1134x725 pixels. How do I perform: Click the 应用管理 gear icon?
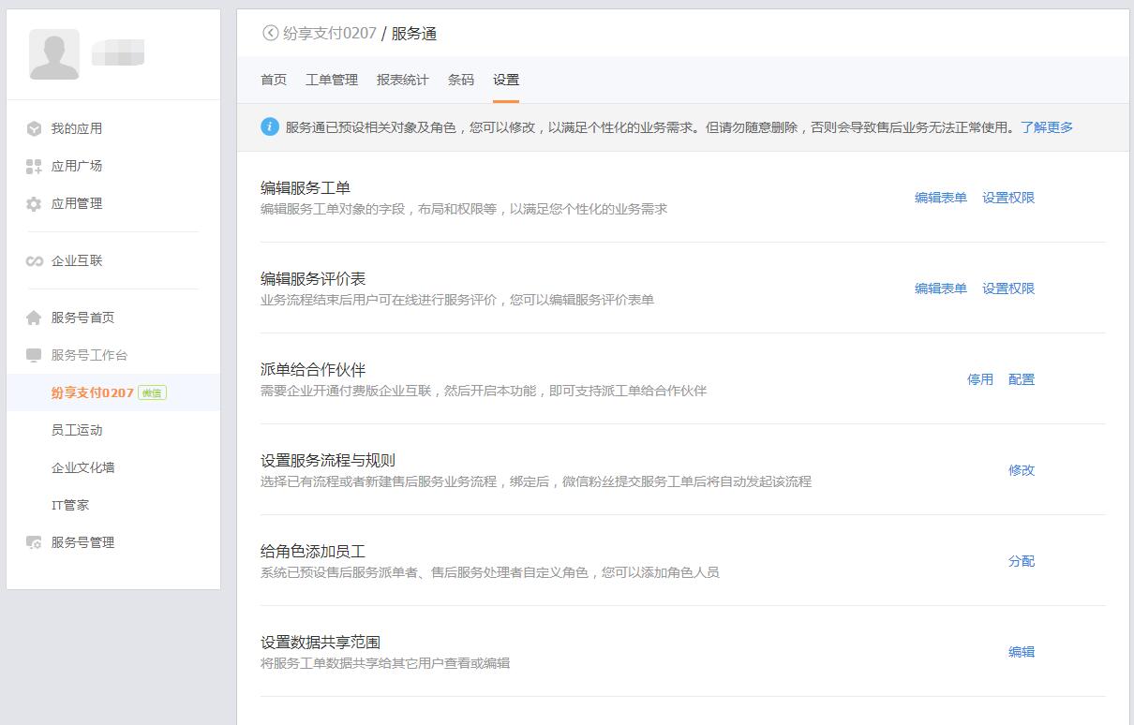pos(34,204)
